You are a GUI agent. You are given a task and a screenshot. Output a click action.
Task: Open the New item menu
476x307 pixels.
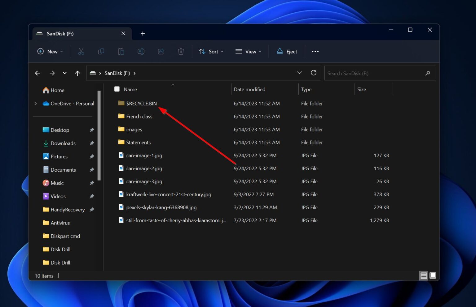pos(50,51)
